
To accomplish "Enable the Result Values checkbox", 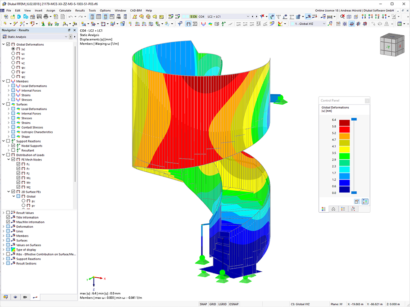I will click(x=8, y=213).
